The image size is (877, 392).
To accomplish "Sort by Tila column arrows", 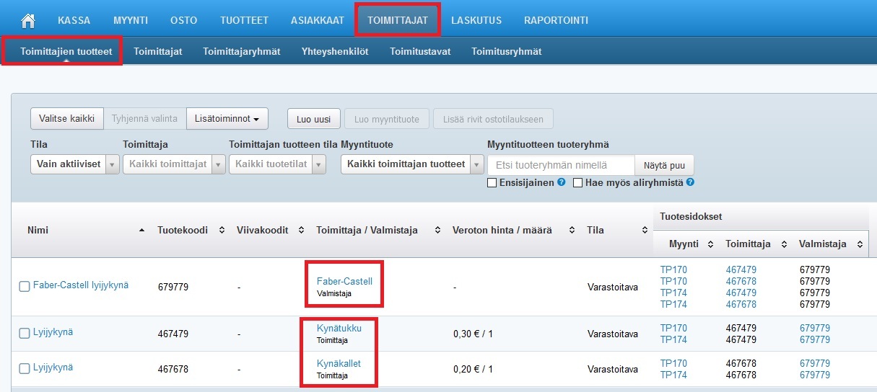I will (x=645, y=231).
